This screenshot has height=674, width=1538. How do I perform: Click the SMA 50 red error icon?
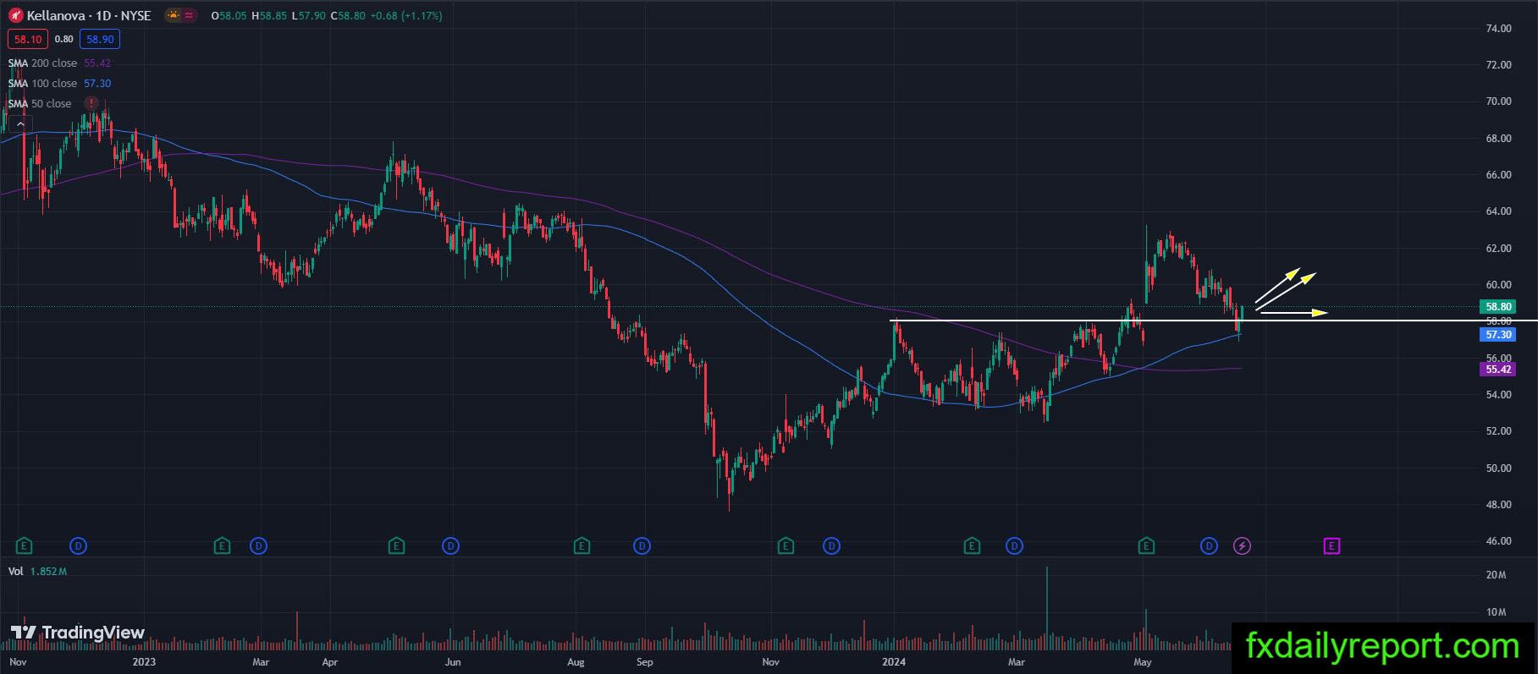(x=90, y=103)
